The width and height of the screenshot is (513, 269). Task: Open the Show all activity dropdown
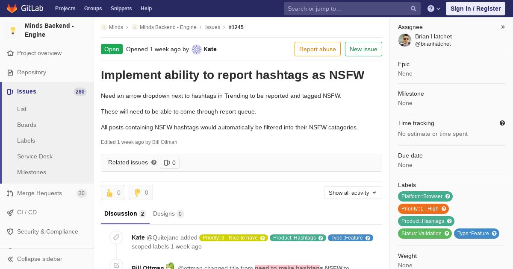(x=353, y=193)
